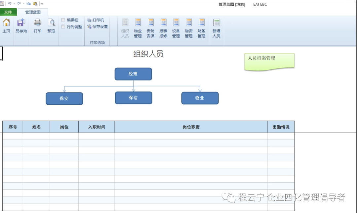Click the undo arrow in quick access toolbar
The width and height of the screenshot is (357, 213).
[x=10, y=3]
